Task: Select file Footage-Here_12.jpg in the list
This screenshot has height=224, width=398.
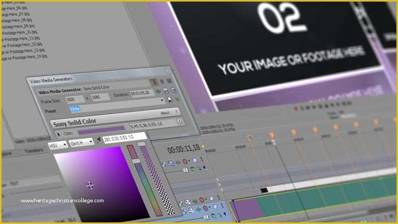Action: (x=22, y=45)
